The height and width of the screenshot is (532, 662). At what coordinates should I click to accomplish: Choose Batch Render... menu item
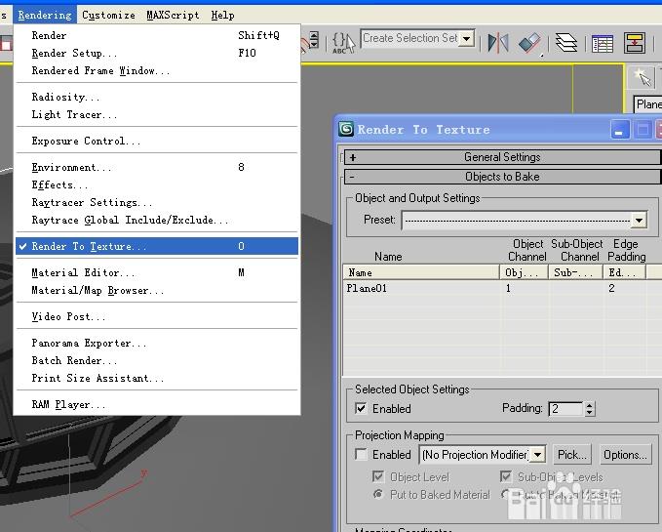click(157, 360)
